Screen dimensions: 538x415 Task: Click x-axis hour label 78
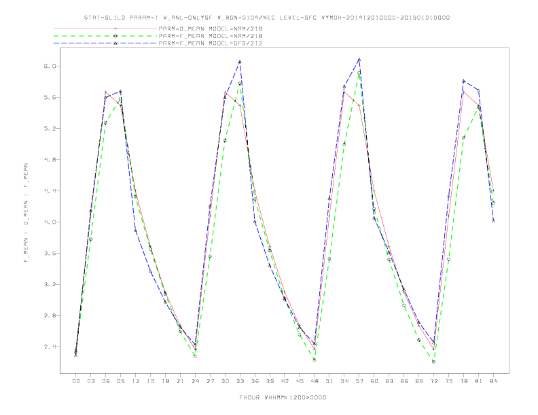(x=463, y=381)
